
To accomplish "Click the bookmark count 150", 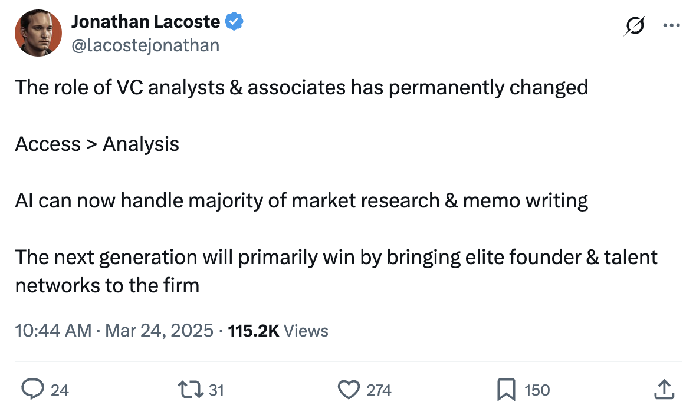I will click(x=537, y=390).
